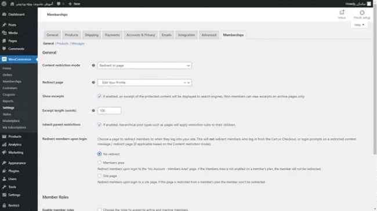Image resolution: width=377 pixels, height=211 pixels.
Task: Select the Memberships tab
Action: click(233, 35)
